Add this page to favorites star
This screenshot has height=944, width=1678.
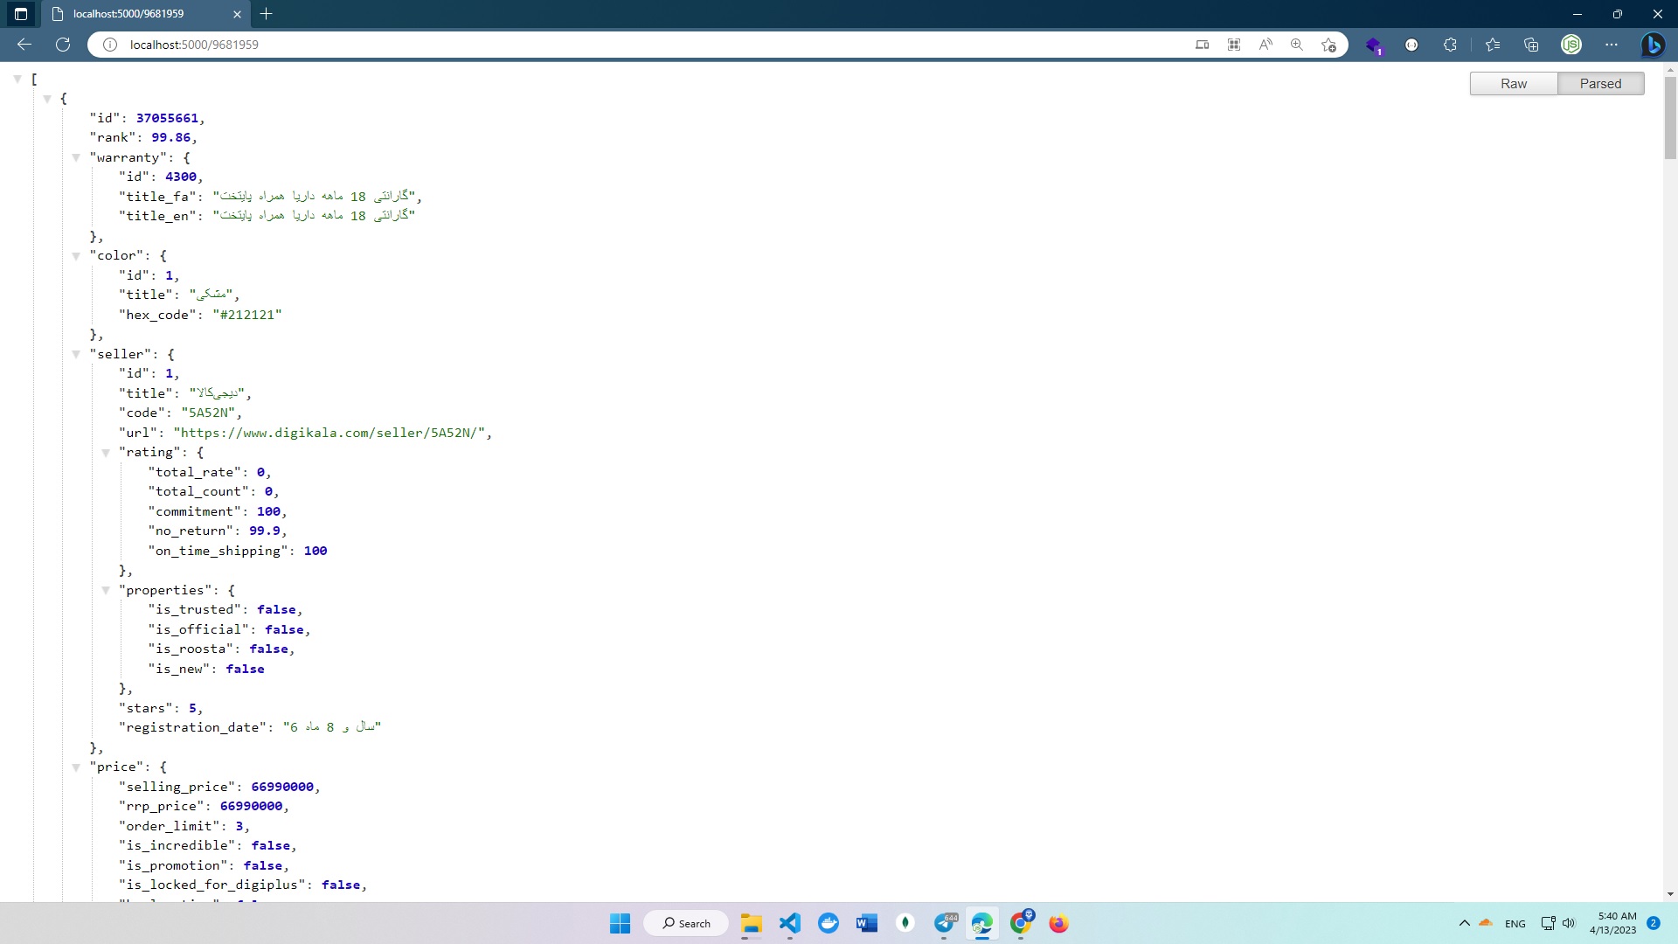click(1328, 45)
